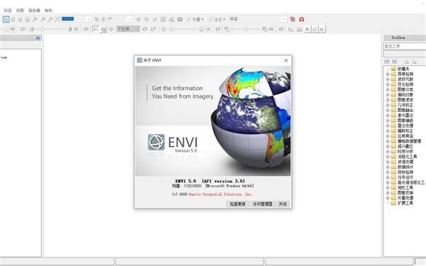Click the 检查更新 button in the About dialog
Screen dimensions: 426x266
(238, 204)
